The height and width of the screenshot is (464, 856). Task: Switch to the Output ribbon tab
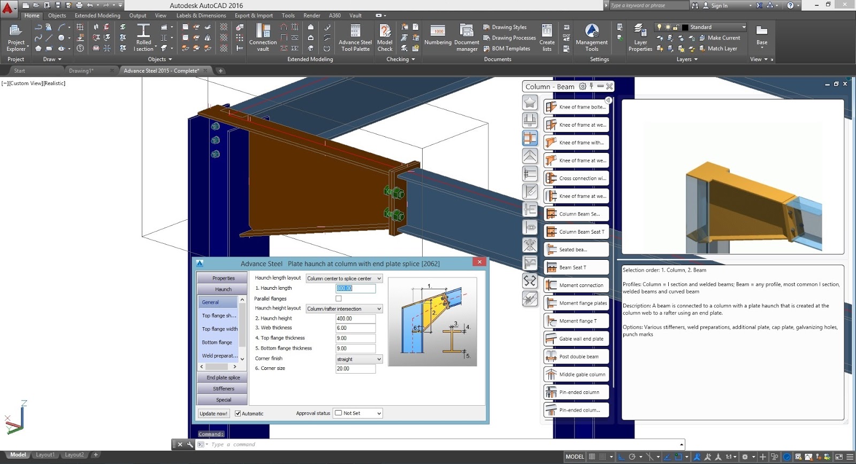point(137,16)
